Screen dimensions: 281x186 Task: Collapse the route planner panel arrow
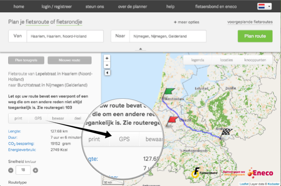tap(140, 49)
